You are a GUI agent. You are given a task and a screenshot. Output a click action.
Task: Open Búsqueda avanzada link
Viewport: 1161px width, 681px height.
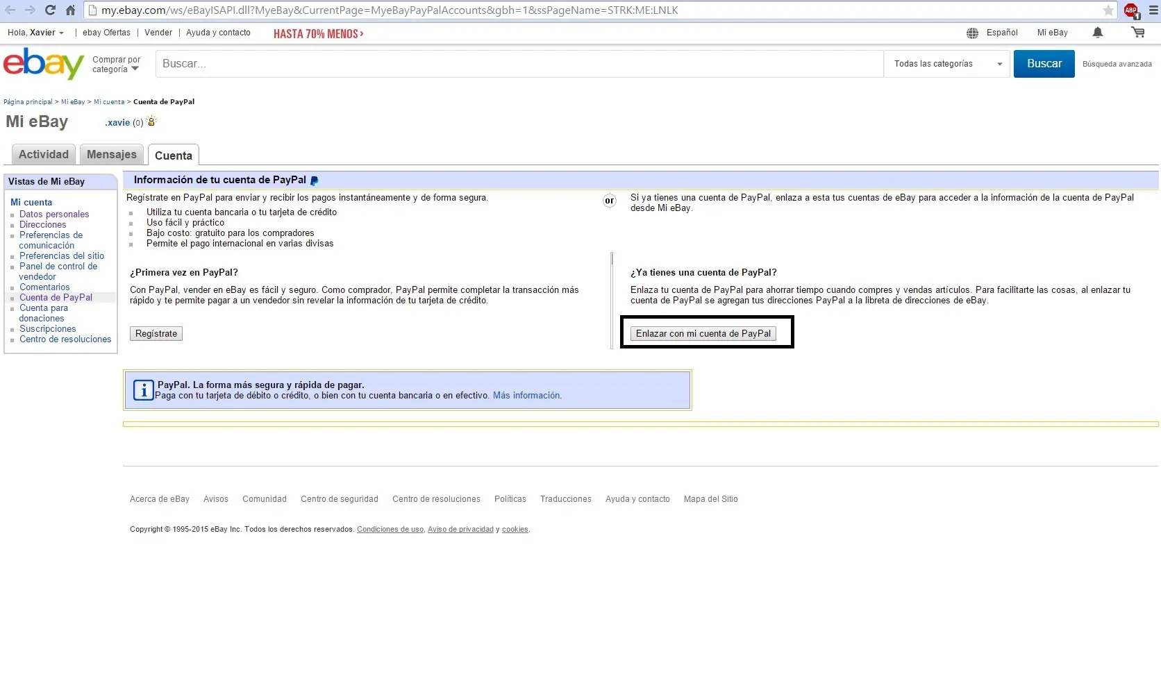1117,64
